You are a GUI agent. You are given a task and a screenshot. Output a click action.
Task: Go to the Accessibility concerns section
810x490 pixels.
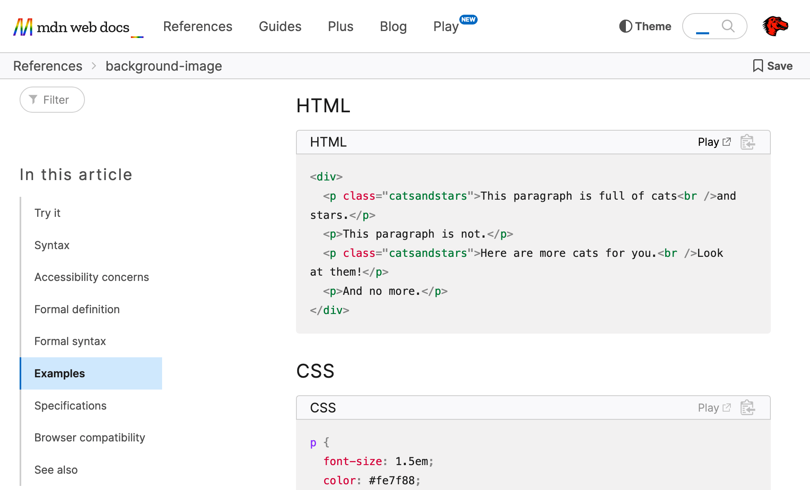pos(91,277)
